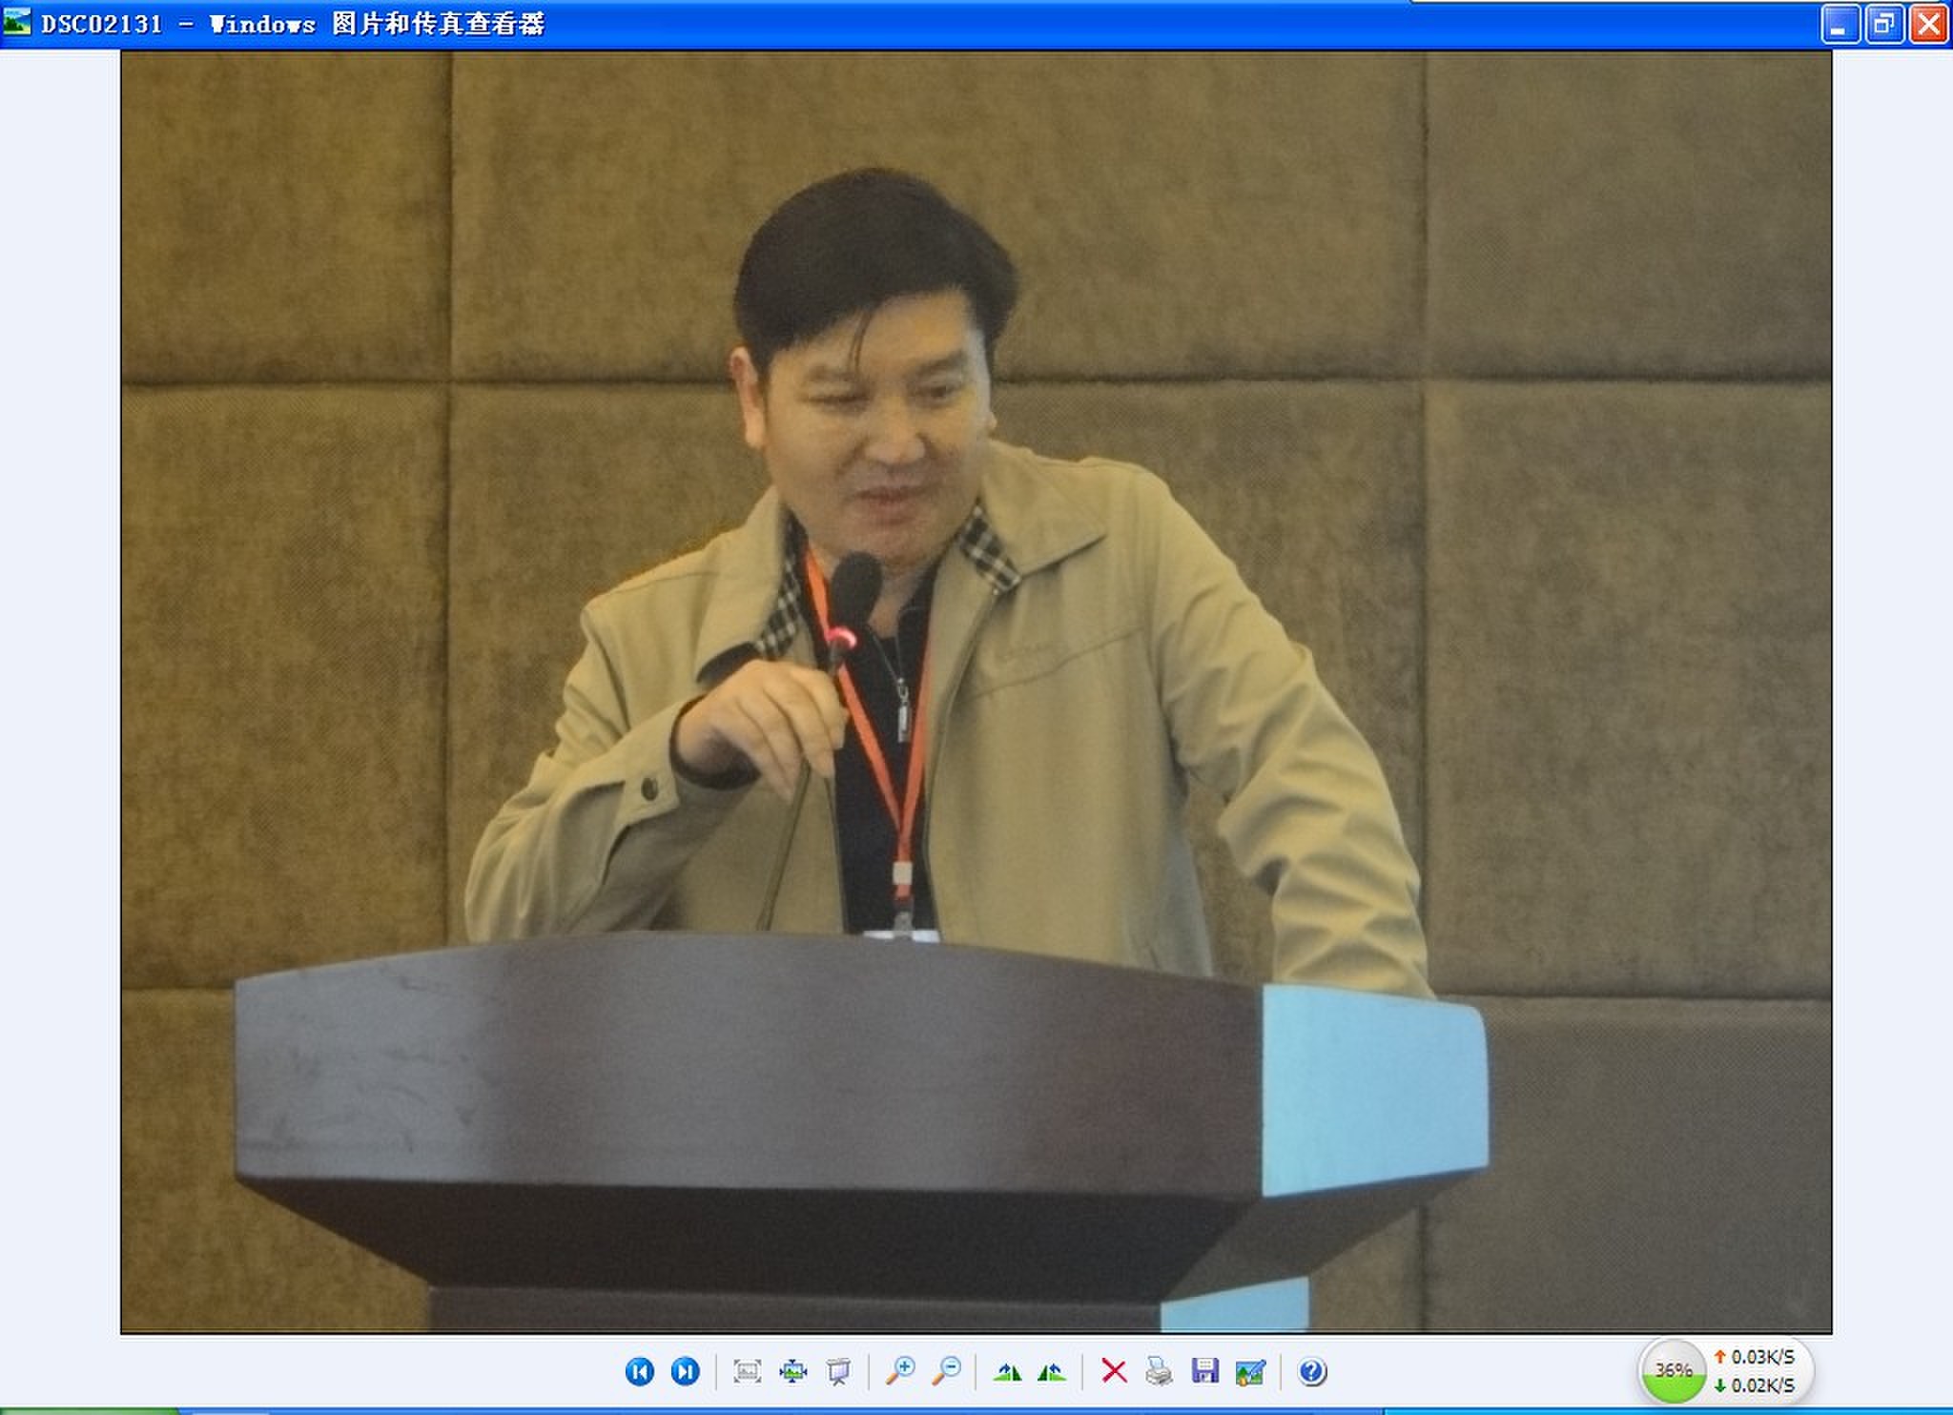Click the 0.02K/S download speed readout
Viewport: 1953px width, 1415px height.
point(1754,1384)
